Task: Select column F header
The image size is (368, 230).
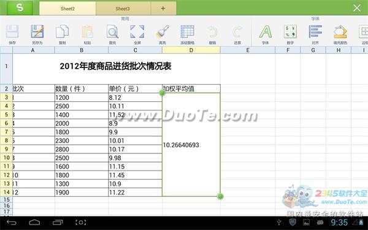Action: click(x=288, y=50)
